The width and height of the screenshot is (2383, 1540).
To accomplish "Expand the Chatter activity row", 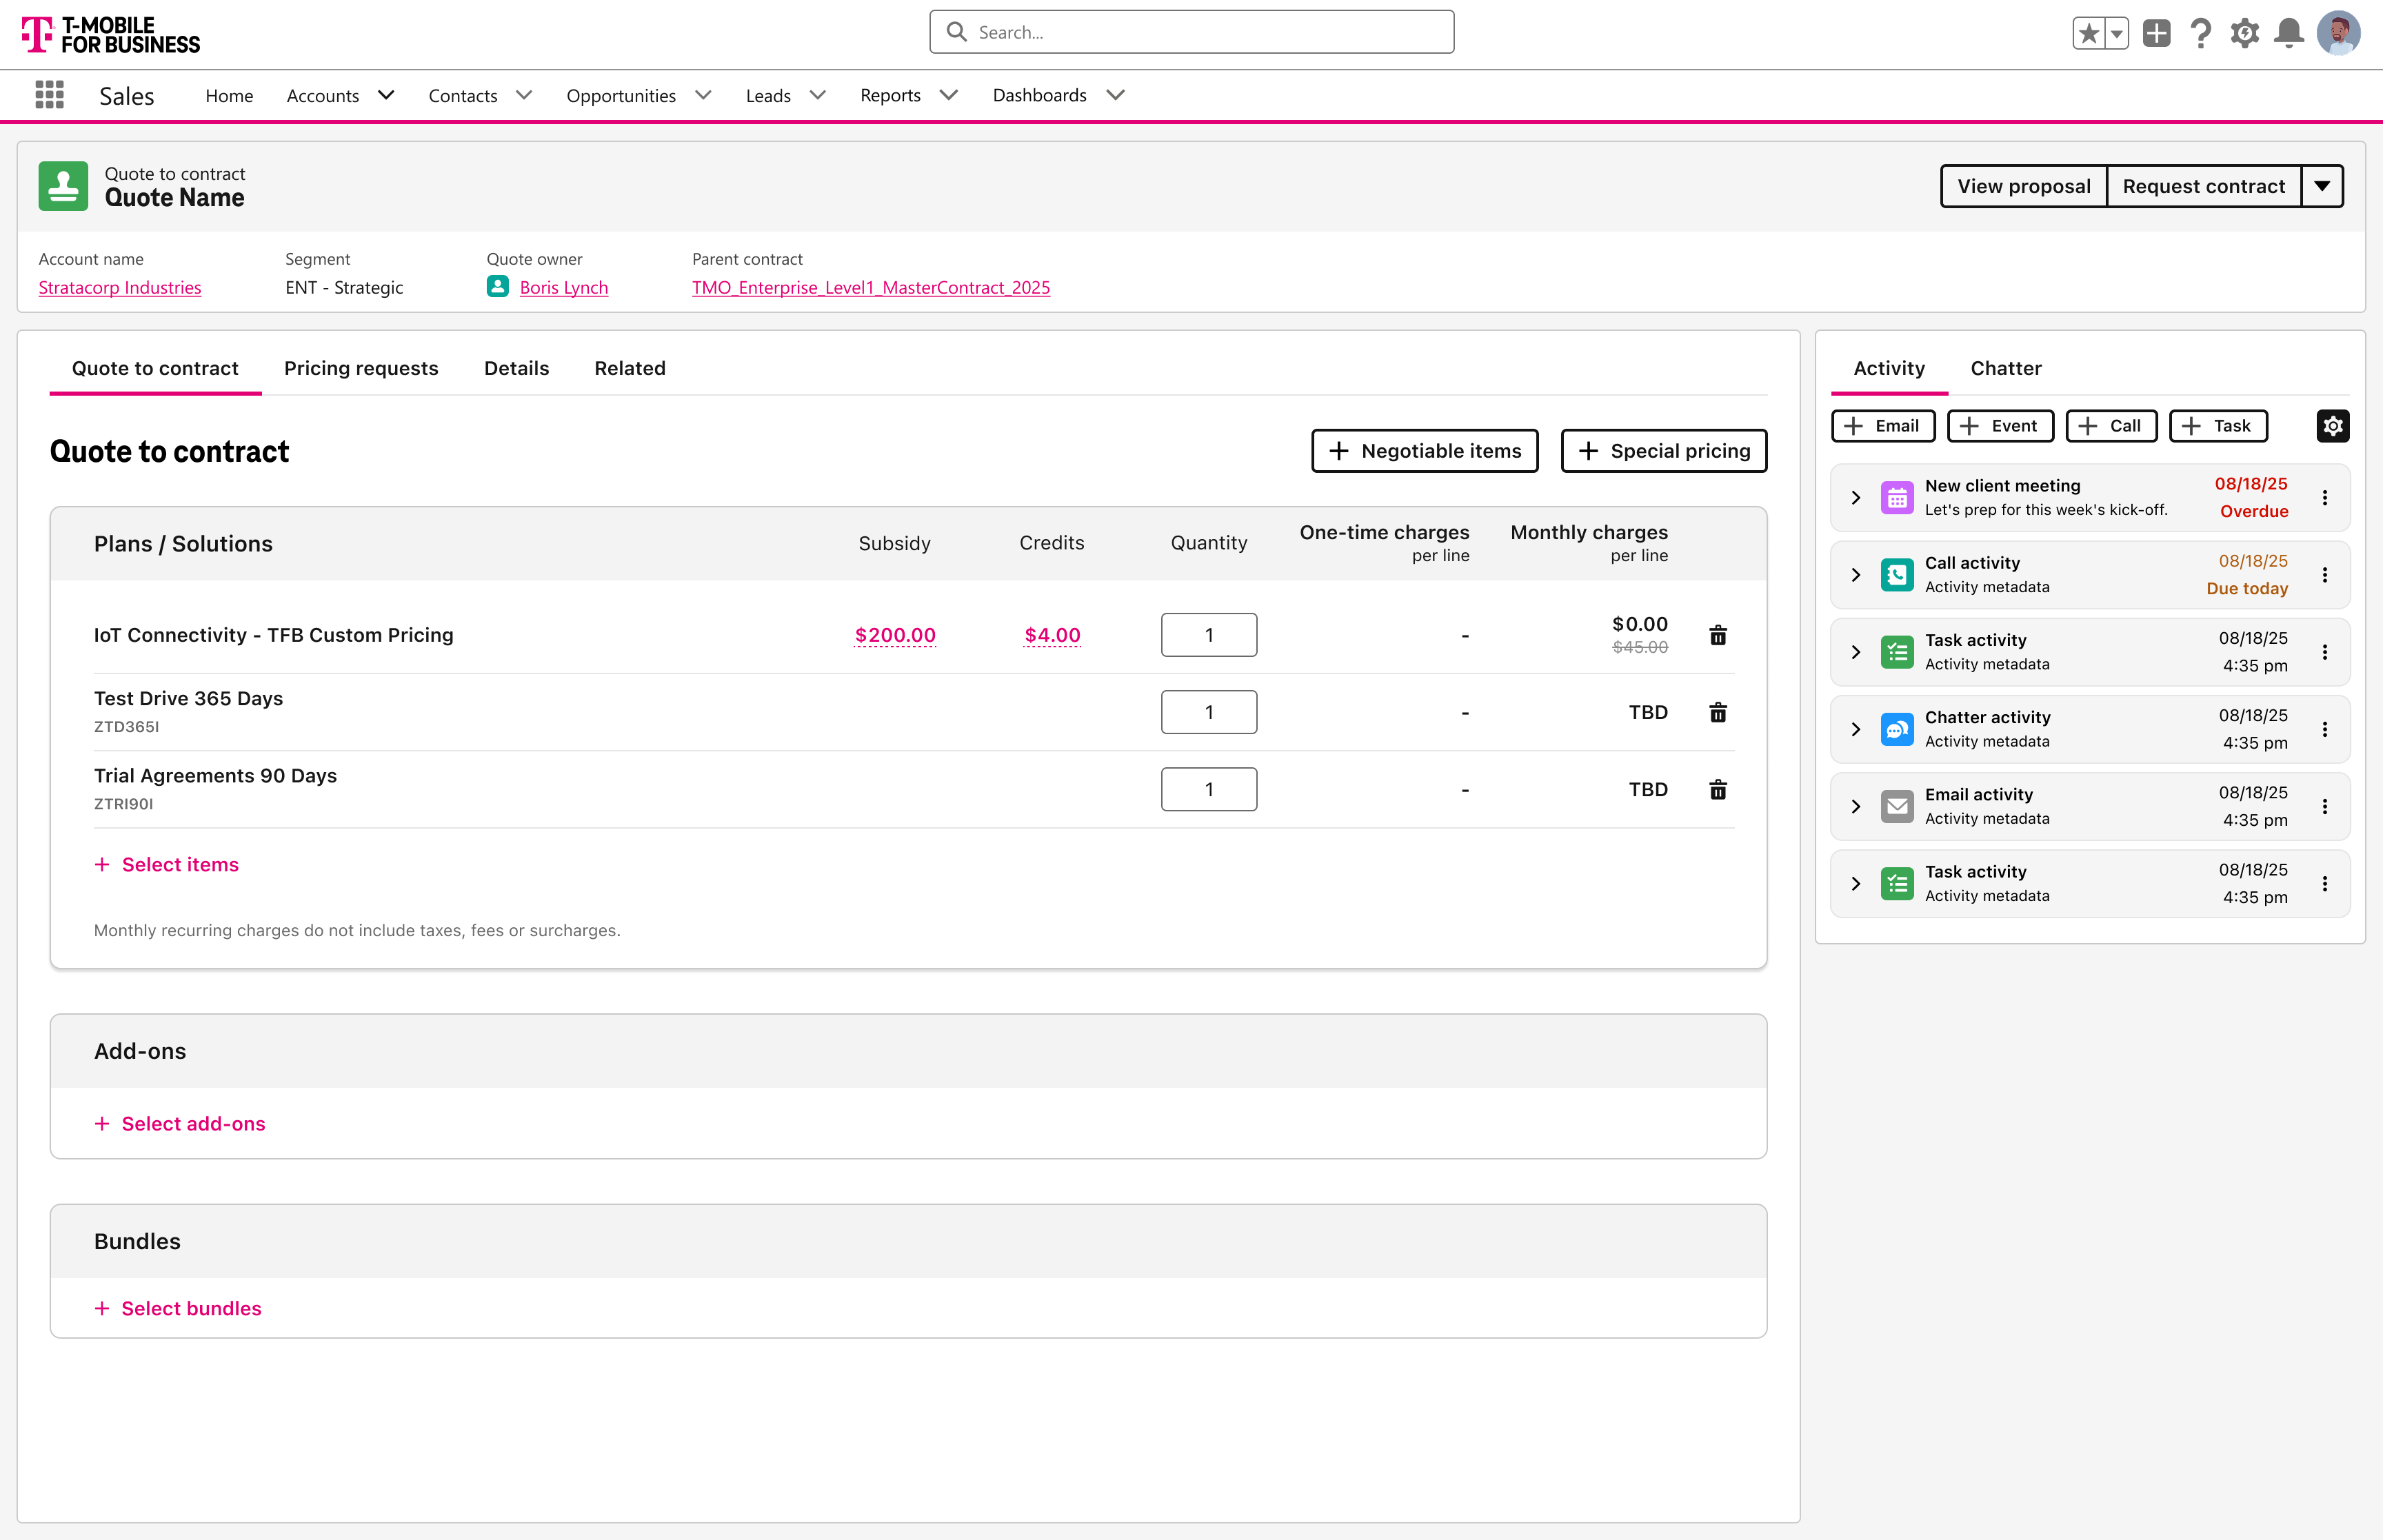I will (1856, 729).
